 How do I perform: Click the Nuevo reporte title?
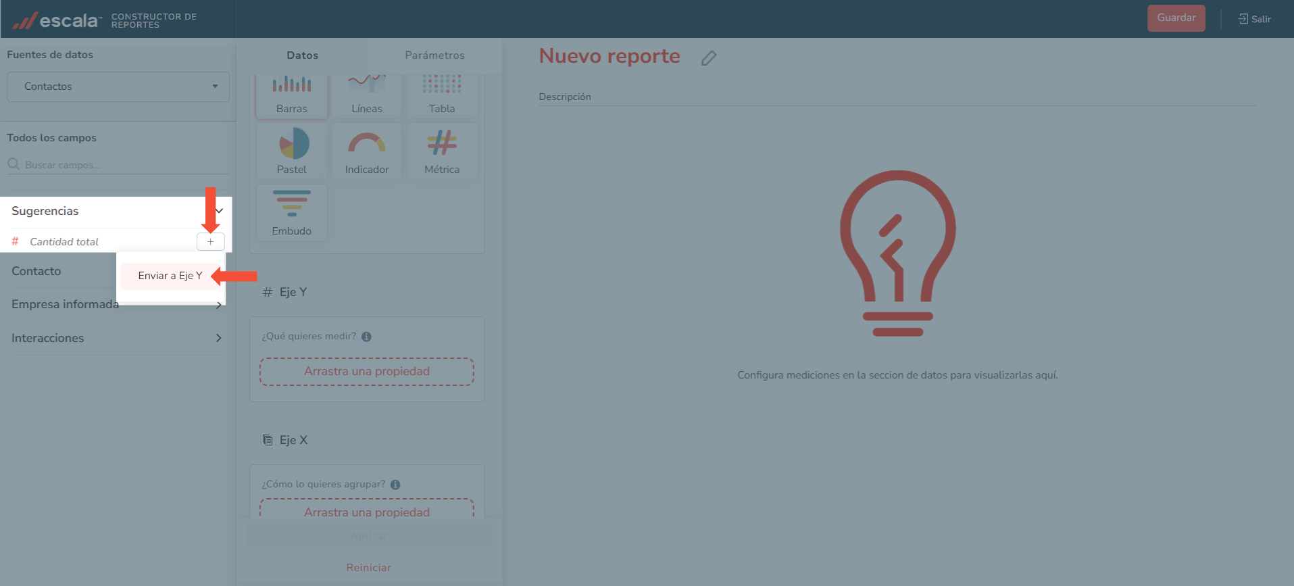pyautogui.click(x=609, y=56)
